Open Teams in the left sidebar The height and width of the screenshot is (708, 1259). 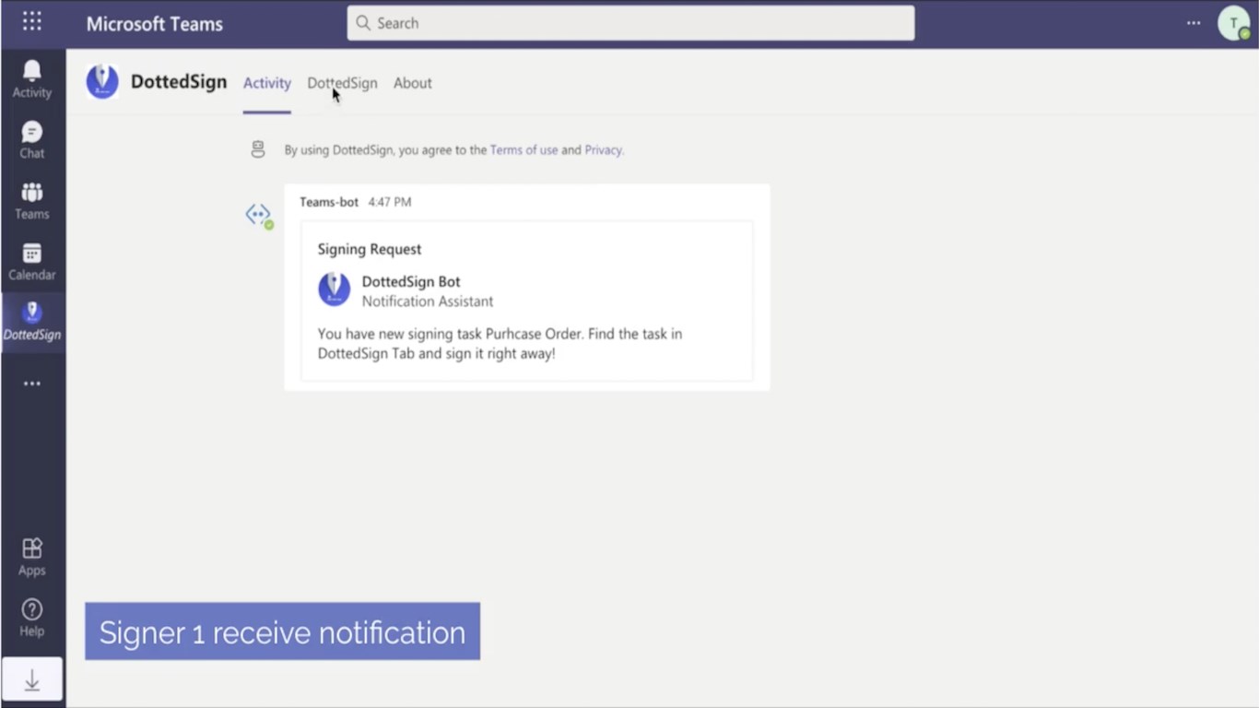(32, 201)
